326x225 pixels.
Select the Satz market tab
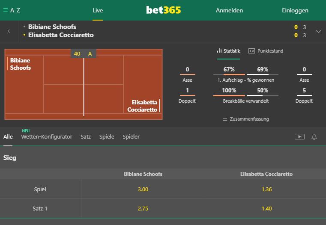pyautogui.click(x=86, y=136)
